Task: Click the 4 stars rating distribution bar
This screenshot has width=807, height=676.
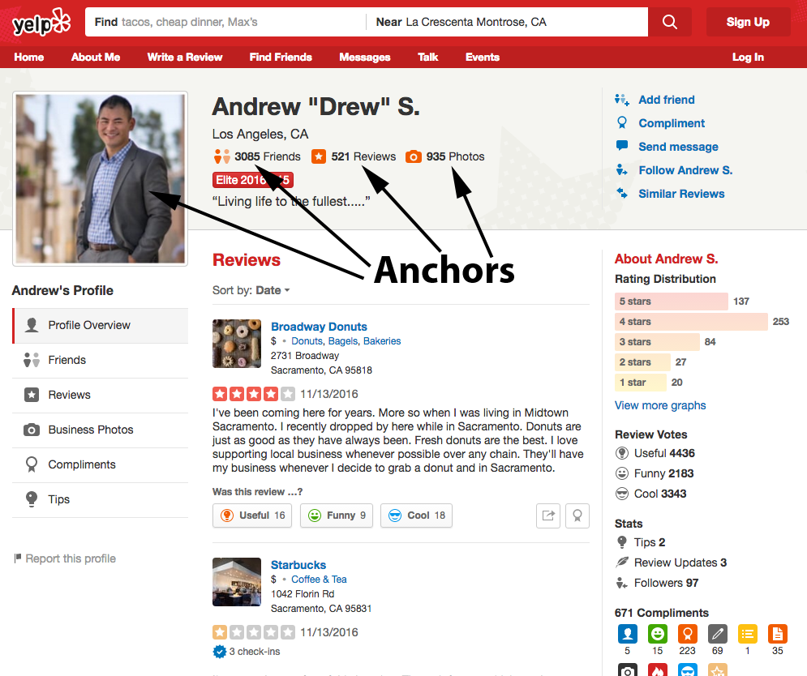Action: coord(691,322)
